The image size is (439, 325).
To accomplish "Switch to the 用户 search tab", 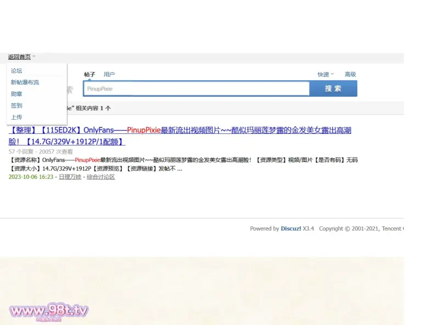I will (109, 75).
